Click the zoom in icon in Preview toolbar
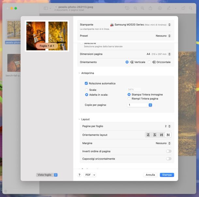The image size is (199, 197). coord(142,8)
